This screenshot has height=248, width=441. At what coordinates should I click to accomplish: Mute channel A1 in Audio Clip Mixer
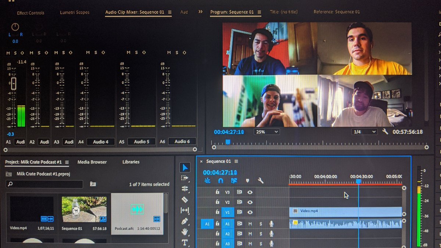click(8, 53)
